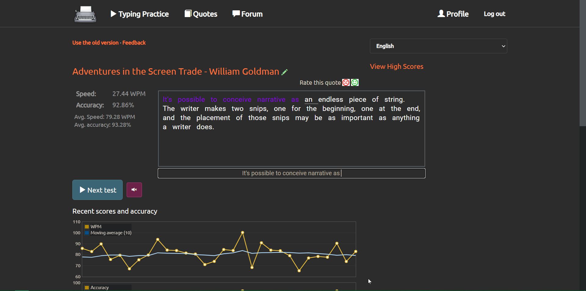The image size is (586, 291).
Task: View High Scores for this quote
Action: tap(396, 66)
